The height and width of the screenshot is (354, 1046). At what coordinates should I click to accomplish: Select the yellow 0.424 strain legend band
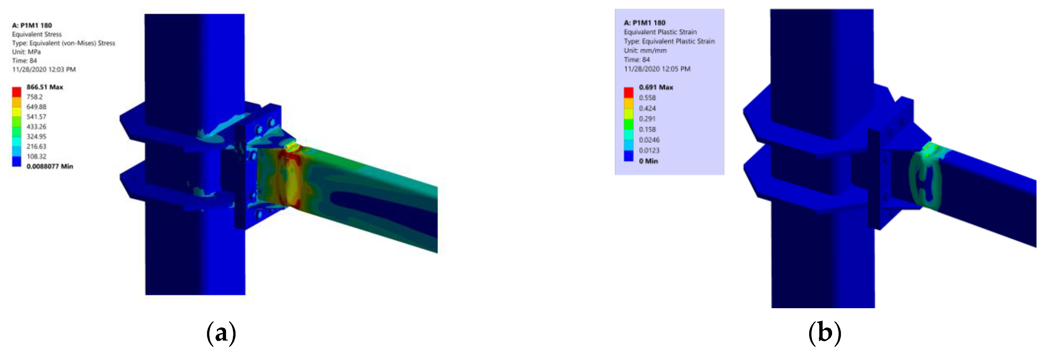[x=628, y=114]
